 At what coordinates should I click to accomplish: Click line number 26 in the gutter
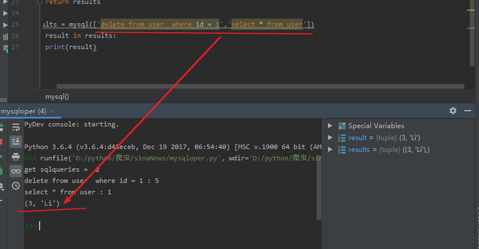coord(15,36)
